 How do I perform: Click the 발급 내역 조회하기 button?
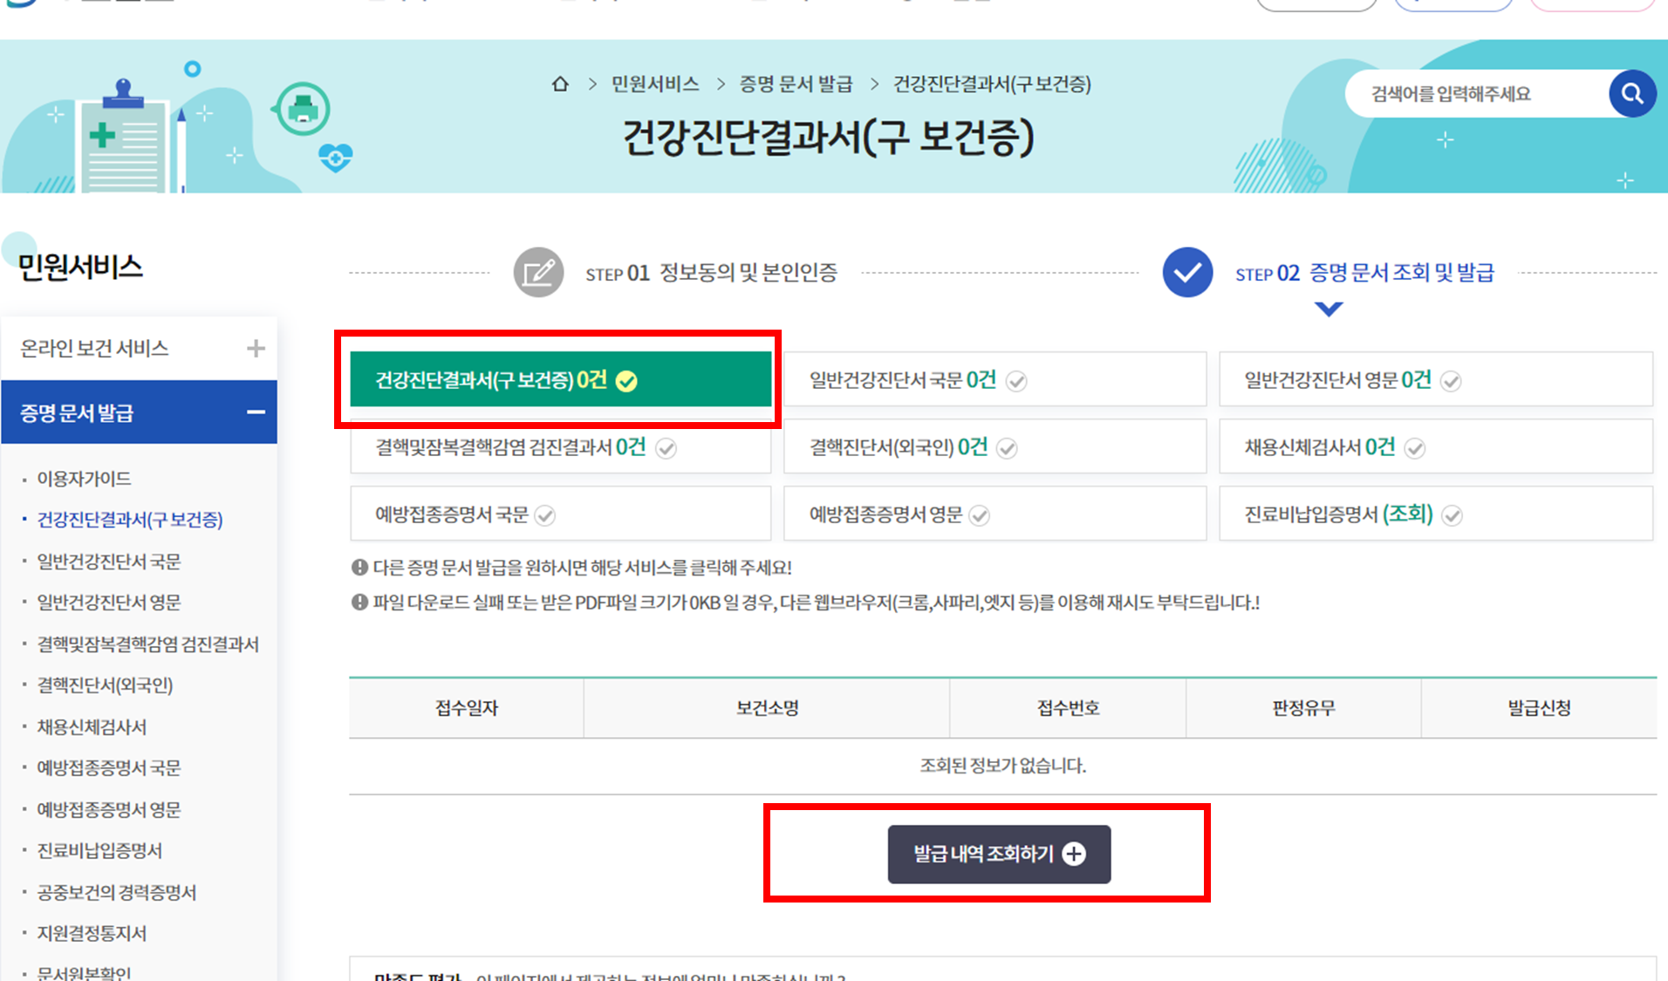pyautogui.click(x=999, y=855)
